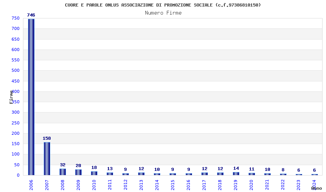Select the 2009 bar showing 28

tap(78, 172)
